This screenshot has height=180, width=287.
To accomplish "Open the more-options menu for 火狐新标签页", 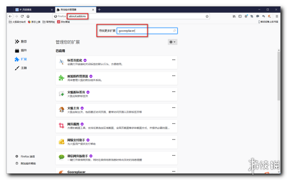I will coord(174,91).
